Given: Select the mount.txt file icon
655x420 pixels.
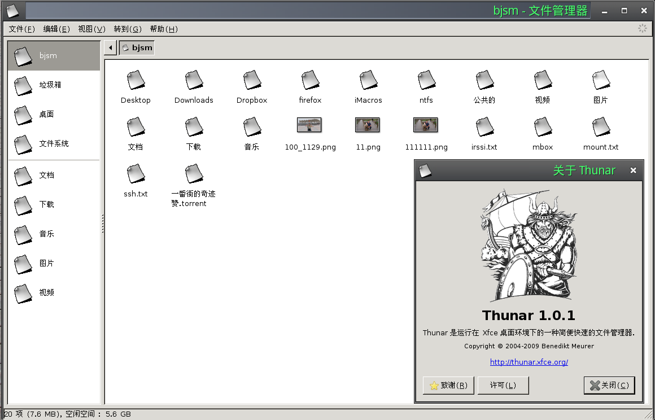Looking at the screenshot, I should point(601,126).
